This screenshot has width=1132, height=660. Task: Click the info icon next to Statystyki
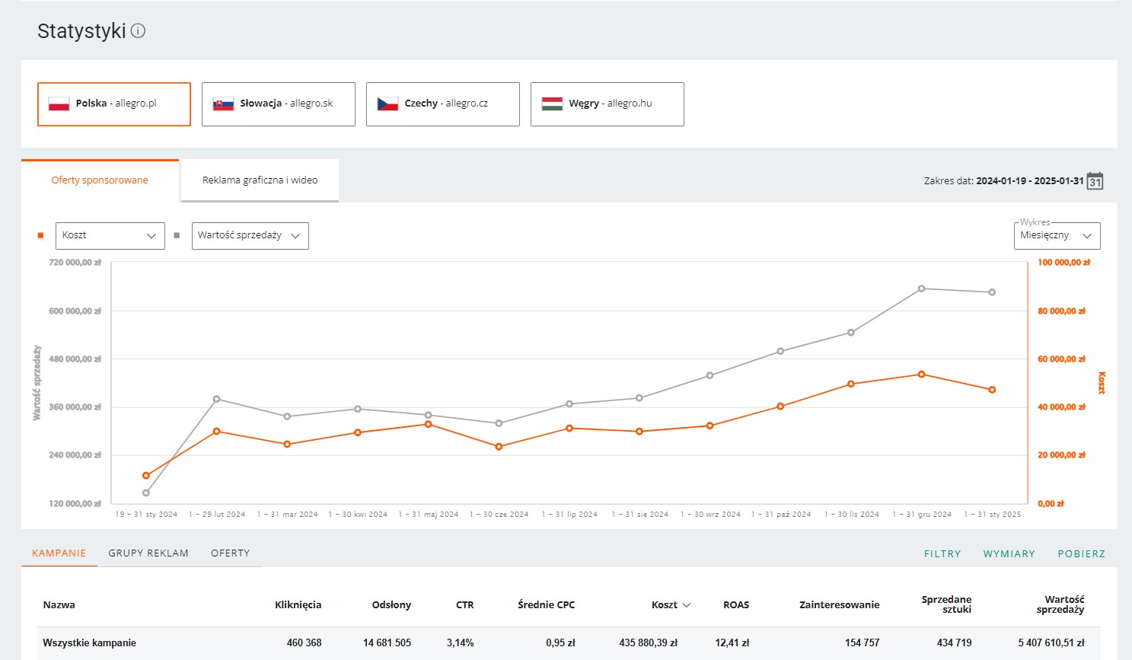click(138, 31)
